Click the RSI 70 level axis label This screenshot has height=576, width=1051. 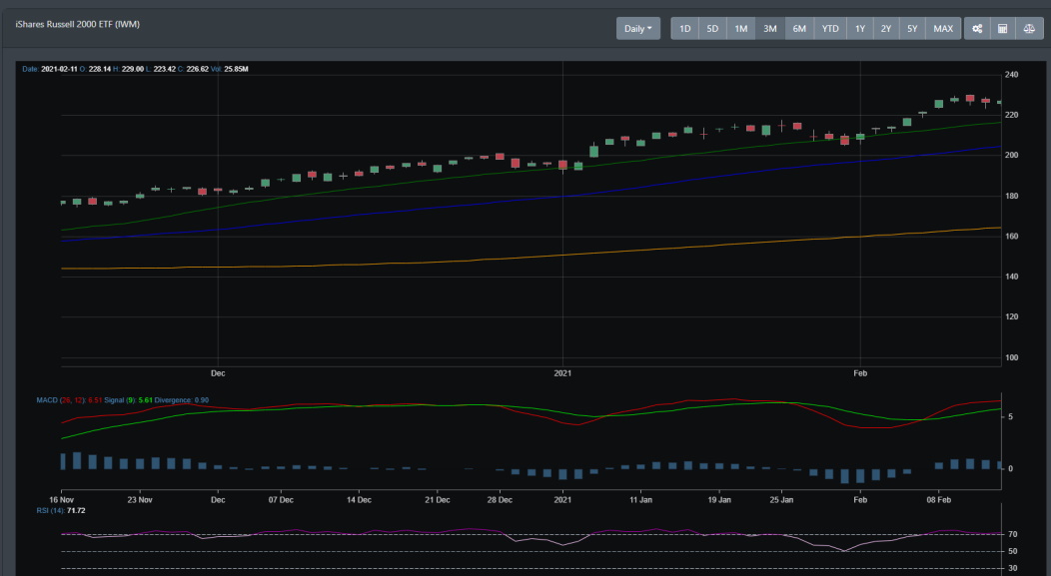point(1012,534)
